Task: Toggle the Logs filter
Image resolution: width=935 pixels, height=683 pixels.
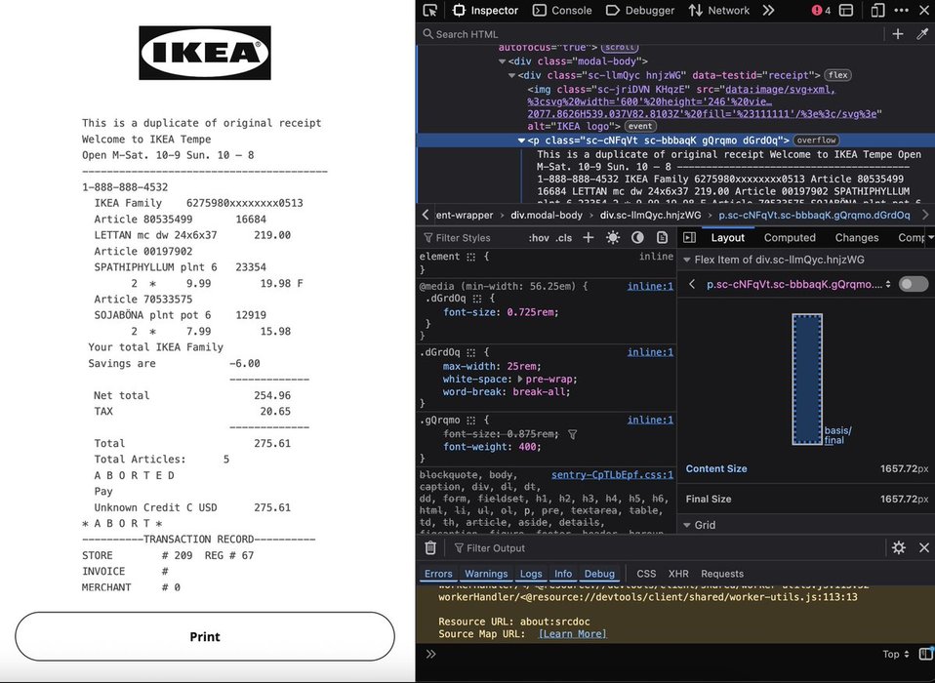Action: click(x=531, y=574)
